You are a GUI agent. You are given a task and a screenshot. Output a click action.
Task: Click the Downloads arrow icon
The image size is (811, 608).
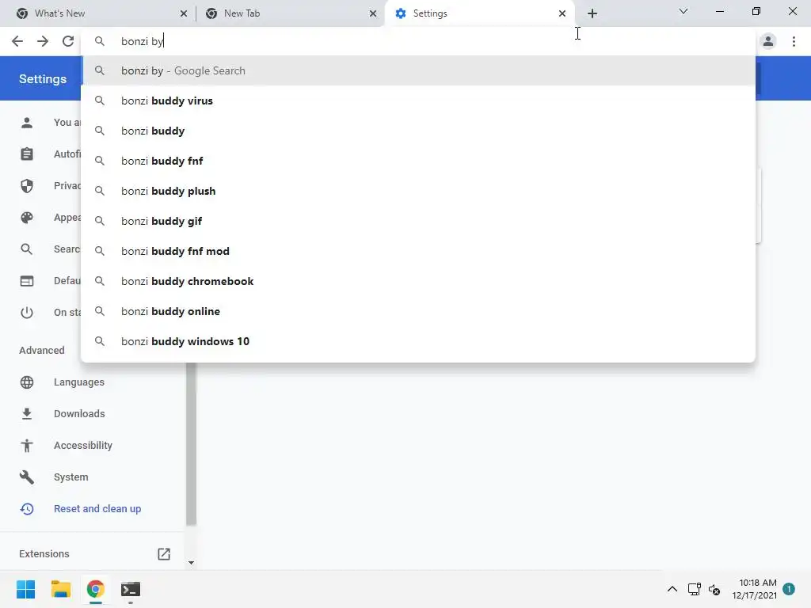coord(27,413)
